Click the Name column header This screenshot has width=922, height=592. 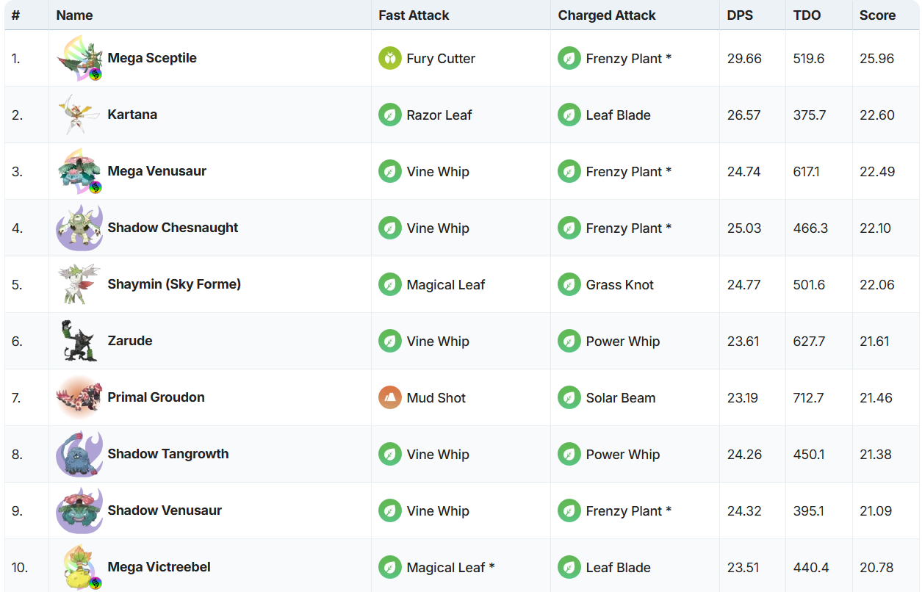pyautogui.click(x=74, y=15)
